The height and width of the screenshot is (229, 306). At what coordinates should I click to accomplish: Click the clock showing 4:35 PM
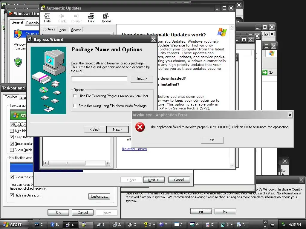(x=295, y=225)
